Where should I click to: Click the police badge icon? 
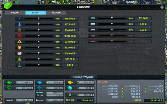point(20,48)
